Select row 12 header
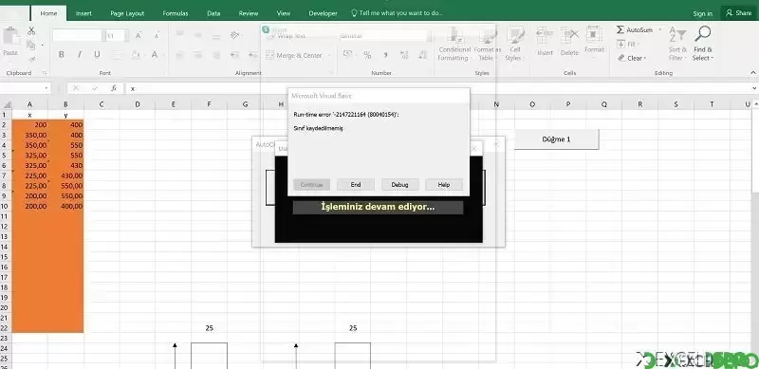Screen dimensions: 759x369 click(x=6, y=227)
